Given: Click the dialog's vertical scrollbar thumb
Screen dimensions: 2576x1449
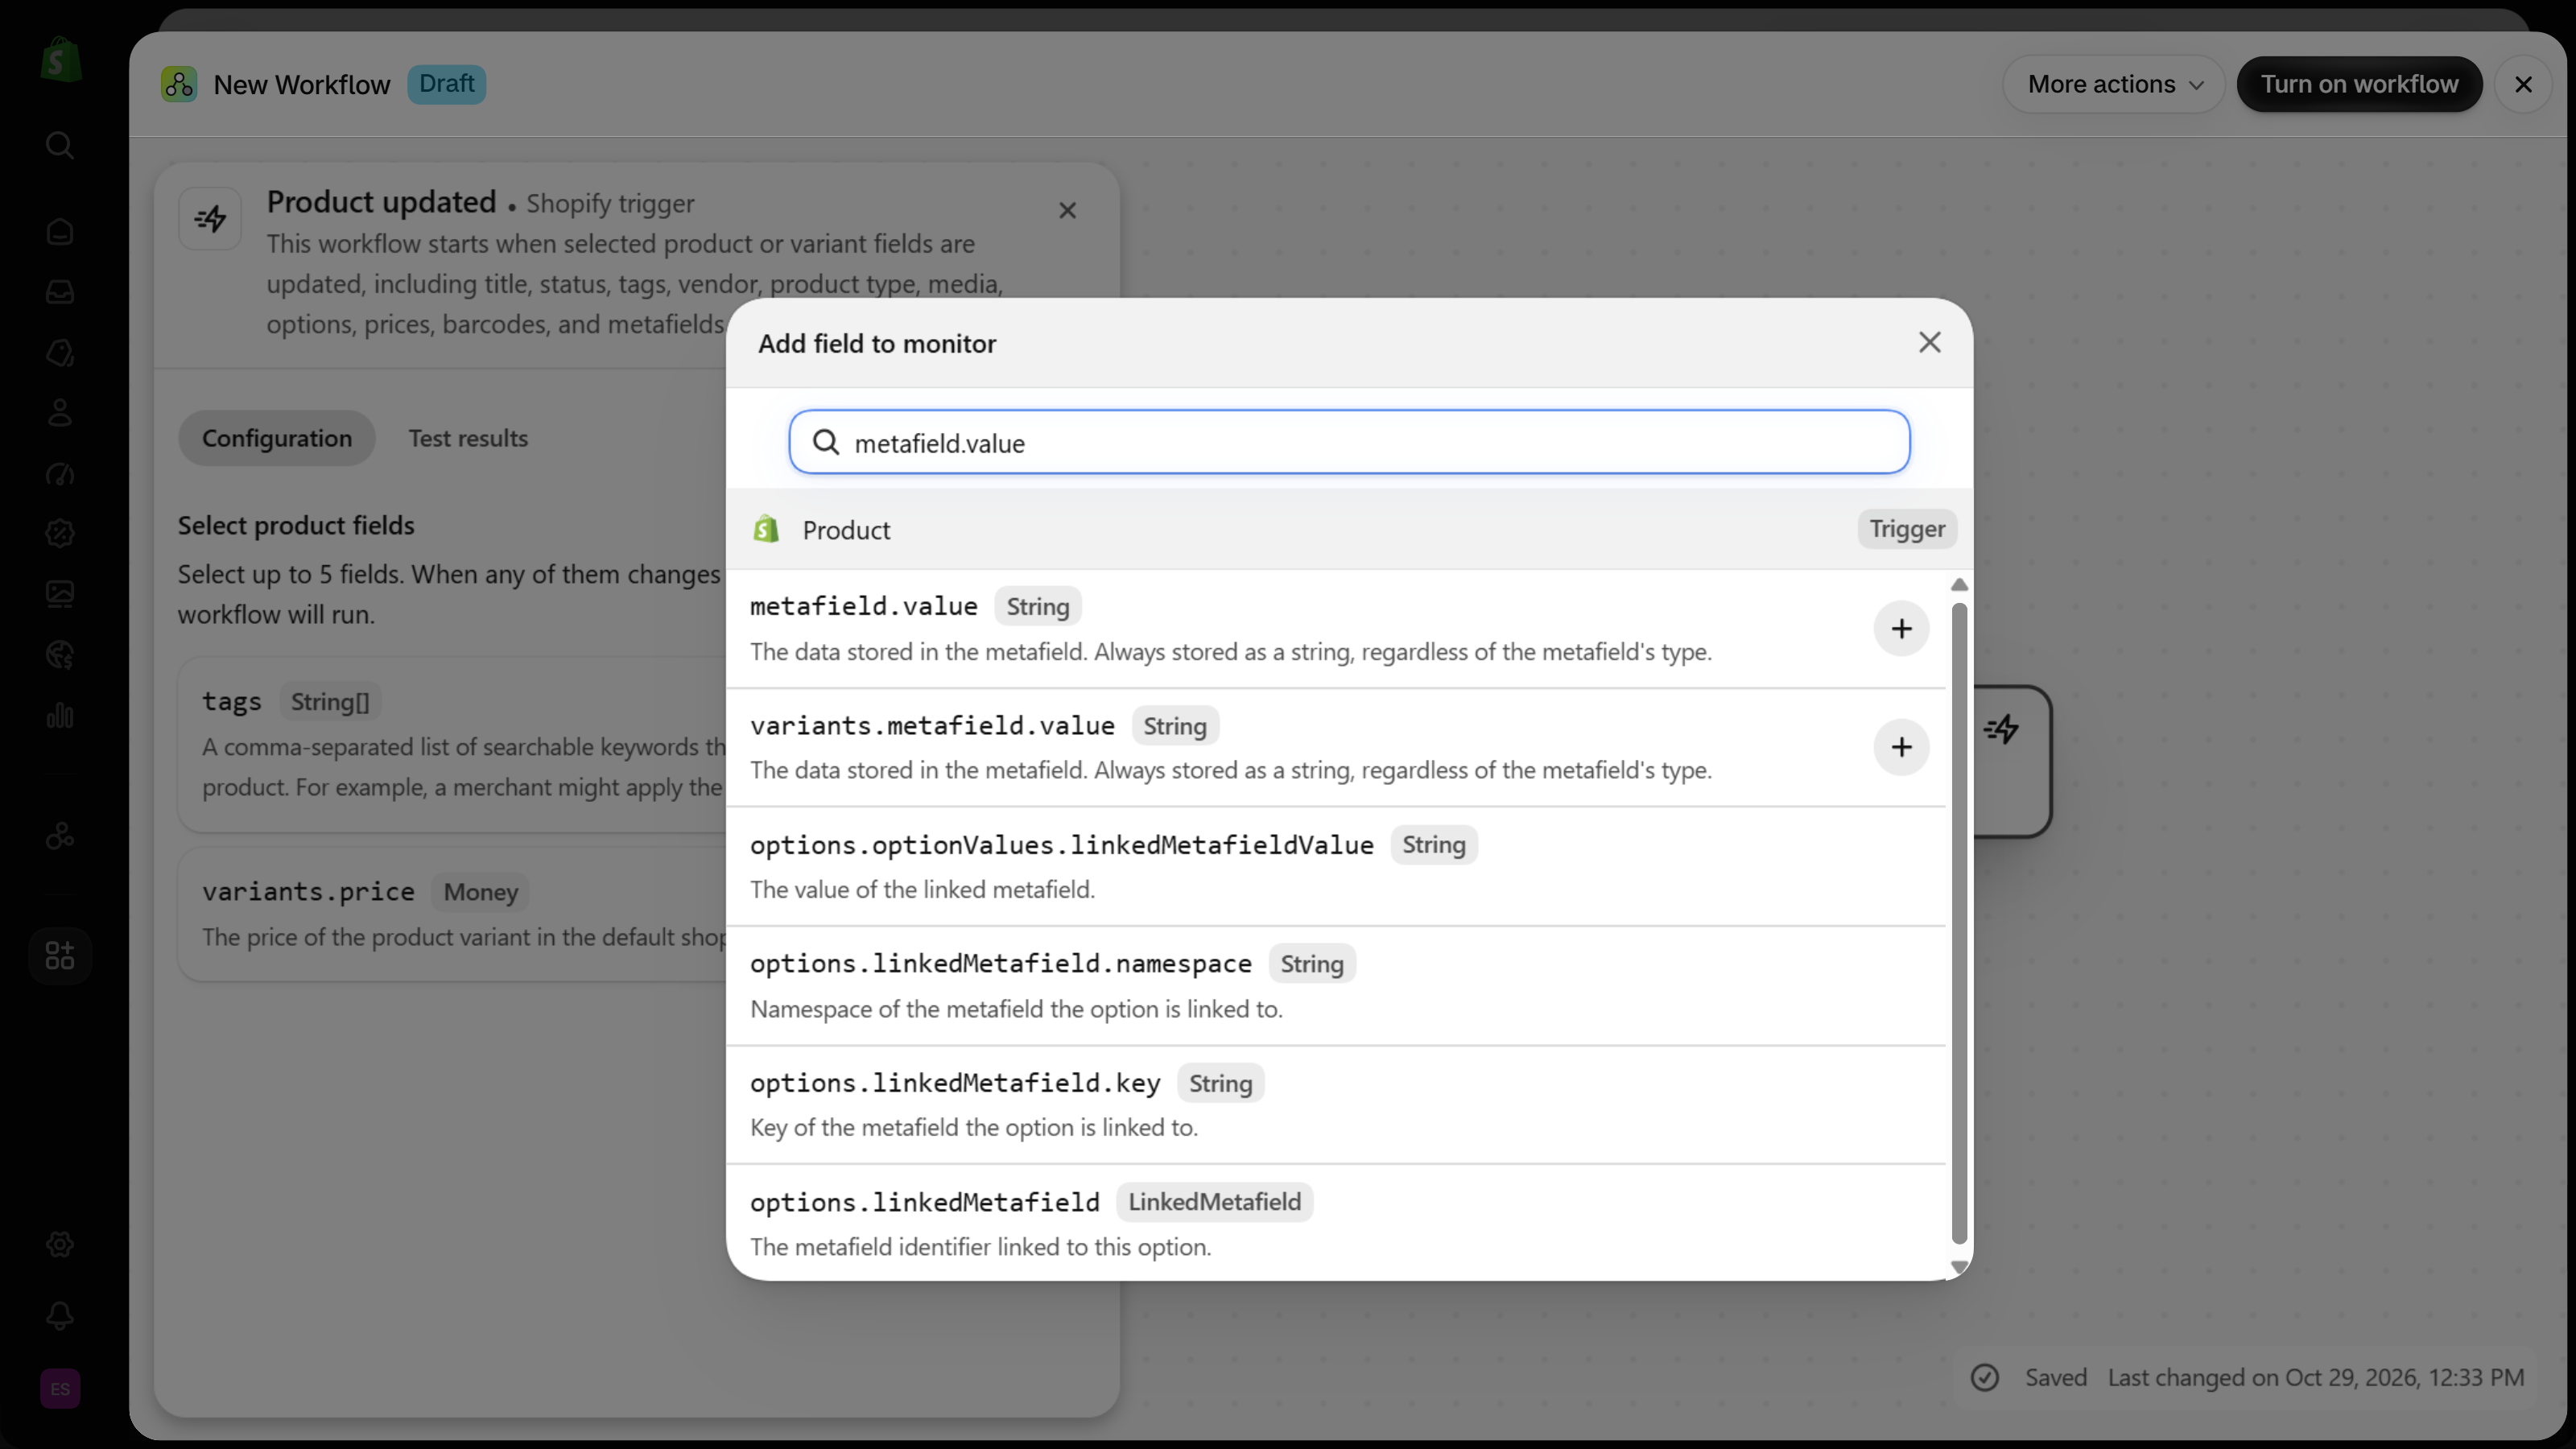Looking at the screenshot, I should pyautogui.click(x=1959, y=924).
